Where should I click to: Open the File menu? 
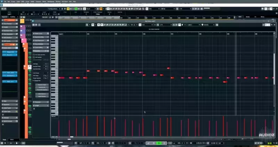(5, 1)
